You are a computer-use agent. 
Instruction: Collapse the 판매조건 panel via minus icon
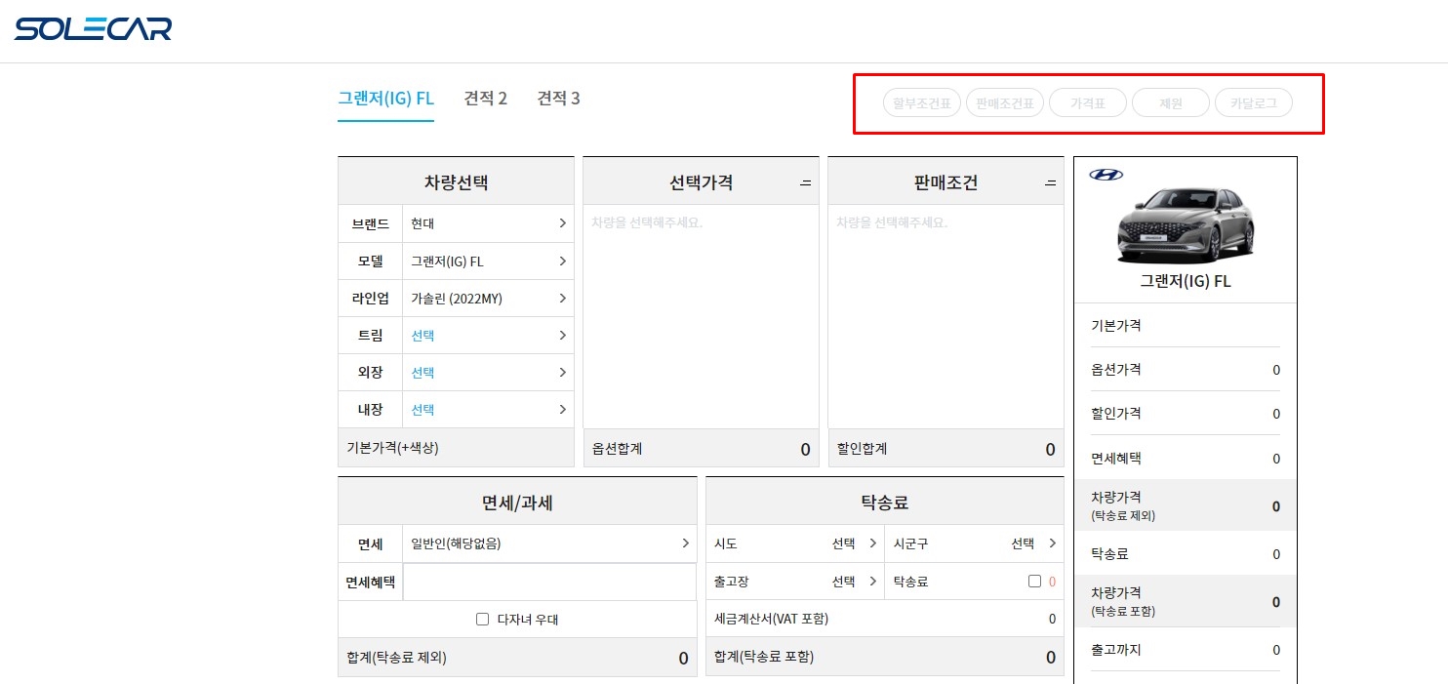1050,182
